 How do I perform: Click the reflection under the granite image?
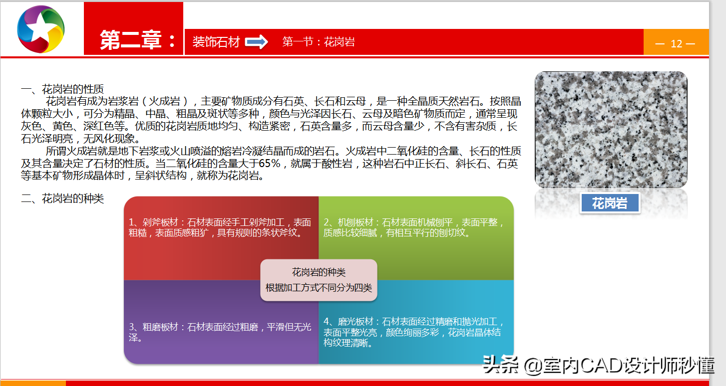click(611, 204)
